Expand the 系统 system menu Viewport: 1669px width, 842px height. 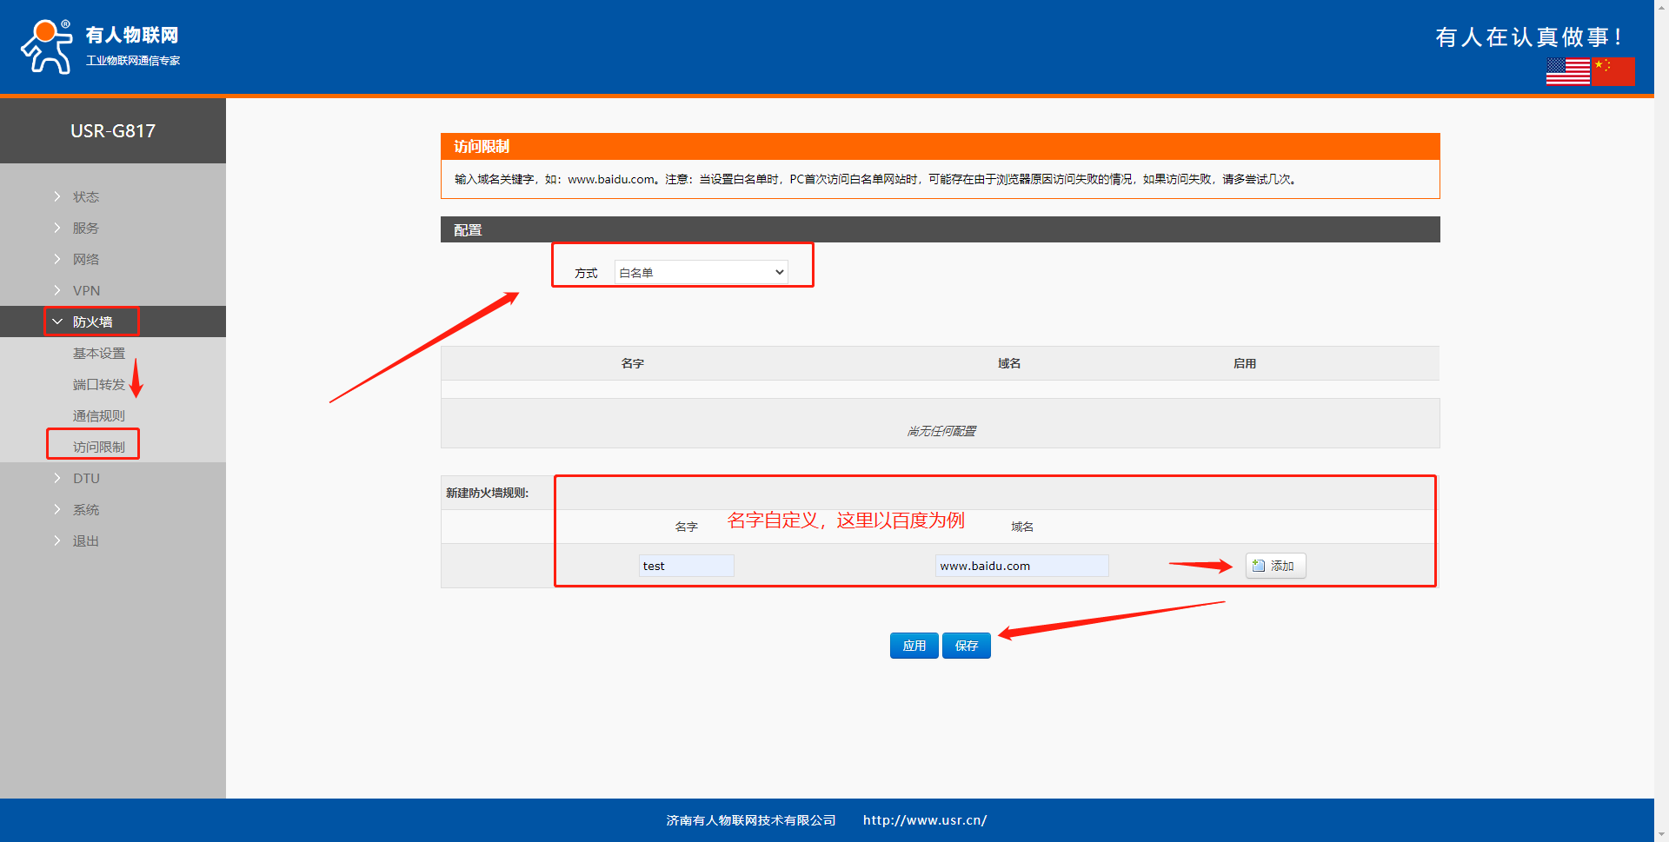tap(85, 510)
